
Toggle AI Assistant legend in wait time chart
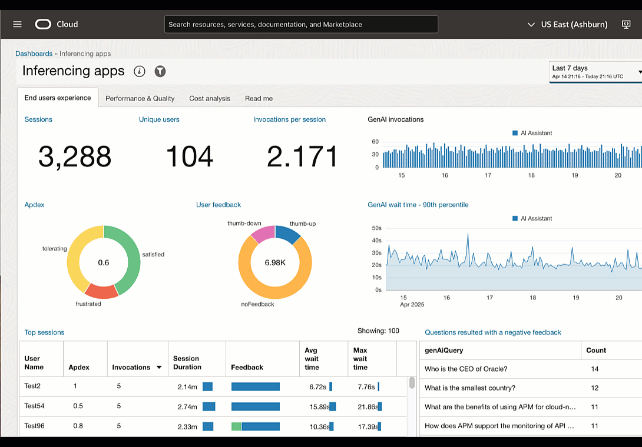click(x=532, y=218)
